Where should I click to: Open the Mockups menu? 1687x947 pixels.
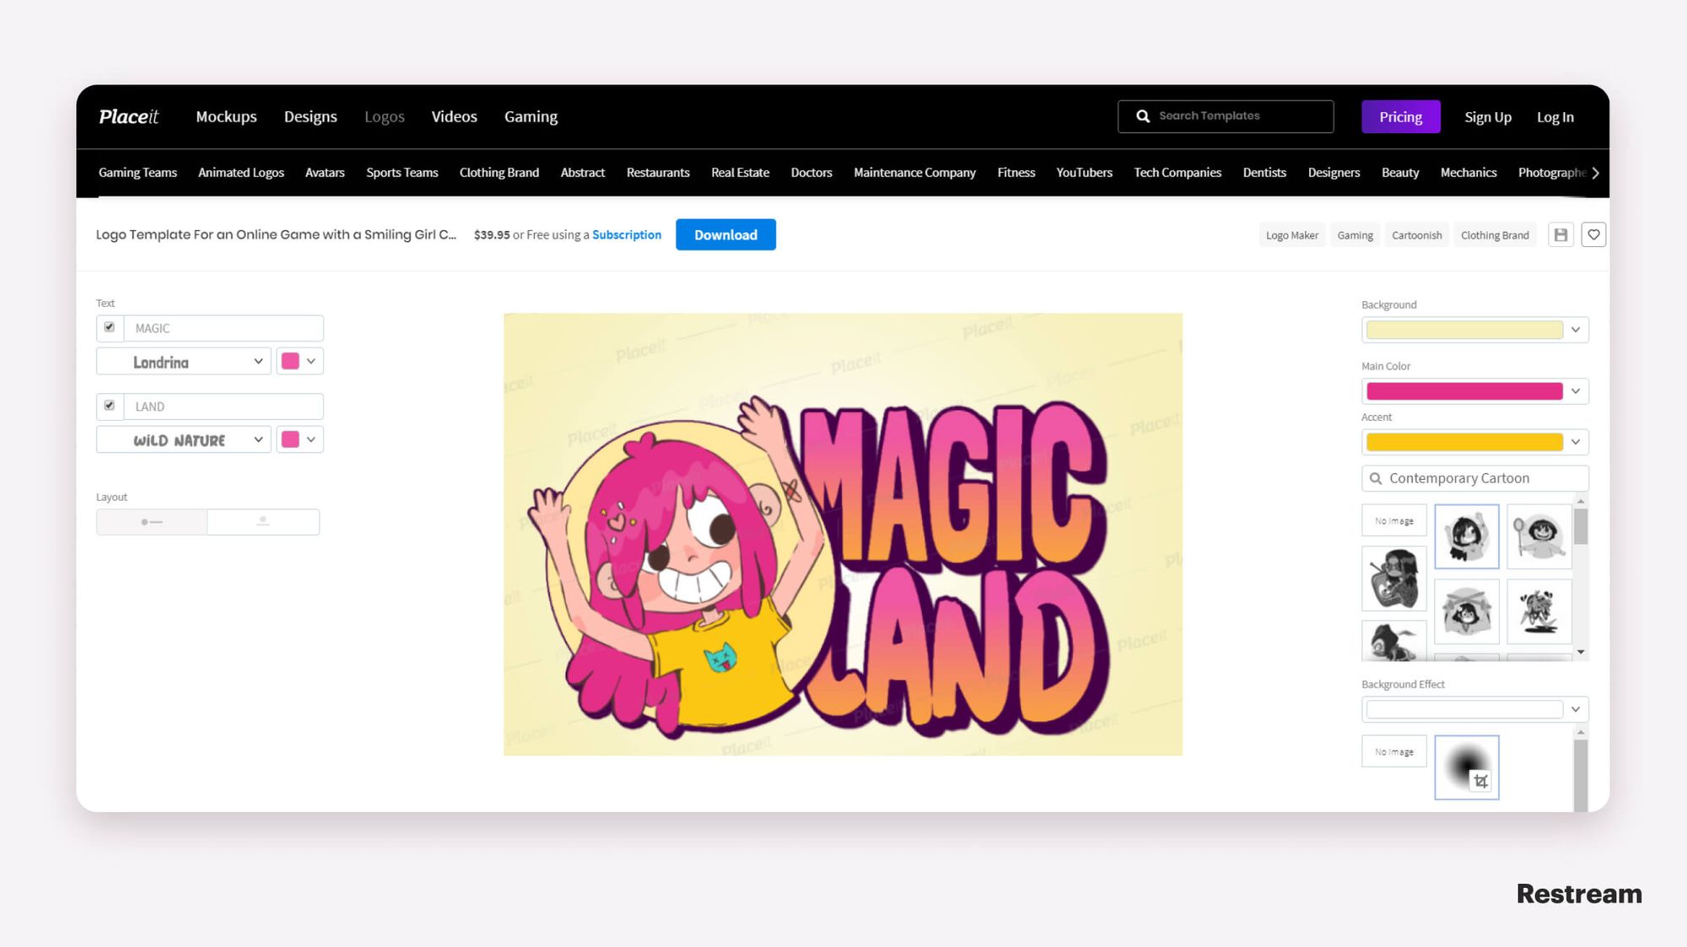coord(226,116)
